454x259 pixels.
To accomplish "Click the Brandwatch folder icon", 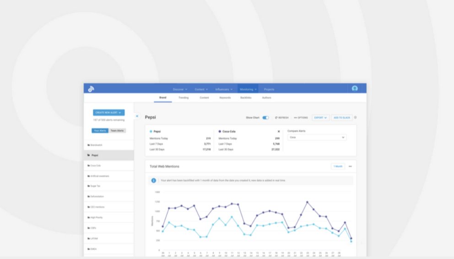I will (x=89, y=145).
